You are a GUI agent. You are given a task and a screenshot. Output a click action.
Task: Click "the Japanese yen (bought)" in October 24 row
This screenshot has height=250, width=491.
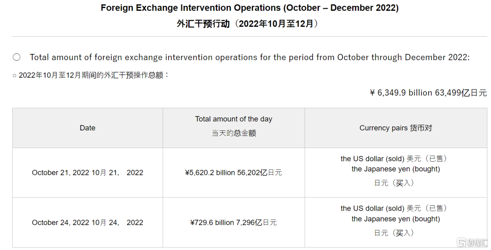point(396,219)
